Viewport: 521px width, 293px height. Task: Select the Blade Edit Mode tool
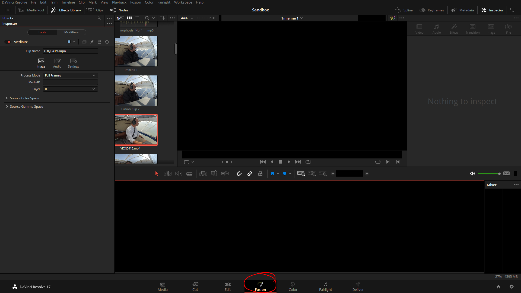[x=189, y=174]
